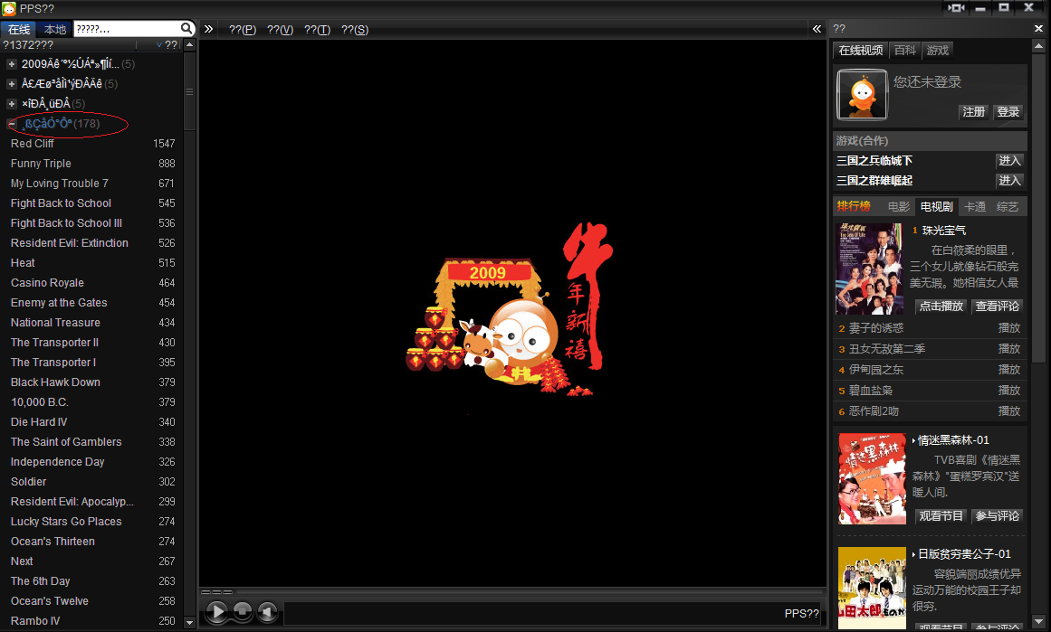Click 播放 beside 恶作剧2吻
1051x632 pixels.
click(1008, 411)
